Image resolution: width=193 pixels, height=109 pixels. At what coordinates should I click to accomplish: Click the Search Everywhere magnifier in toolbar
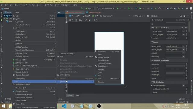tap(187, 8)
